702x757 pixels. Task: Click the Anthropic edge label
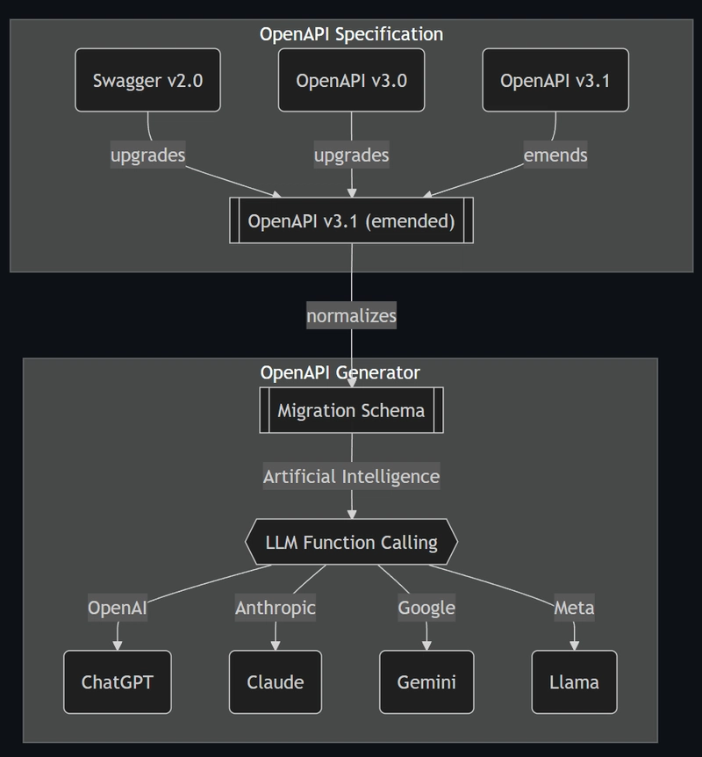click(276, 608)
